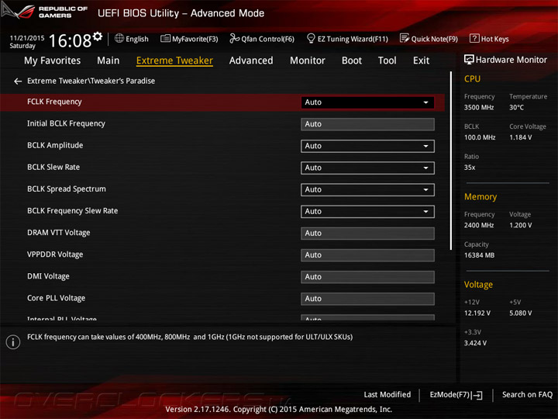Click the info icon beside help text
The height and width of the screenshot is (419, 558).
13,342
